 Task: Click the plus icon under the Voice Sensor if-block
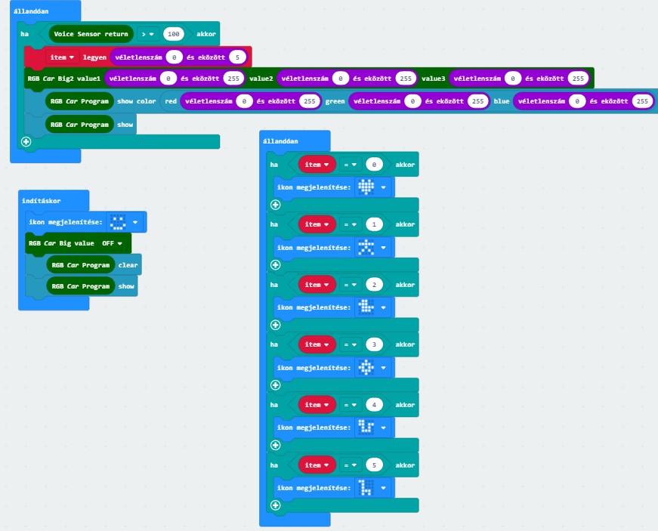pyautogui.click(x=26, y=141)
